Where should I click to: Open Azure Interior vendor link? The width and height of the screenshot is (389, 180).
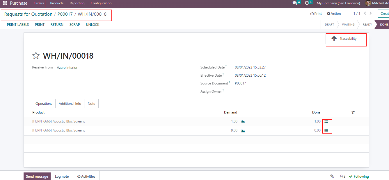coord(67,68)
